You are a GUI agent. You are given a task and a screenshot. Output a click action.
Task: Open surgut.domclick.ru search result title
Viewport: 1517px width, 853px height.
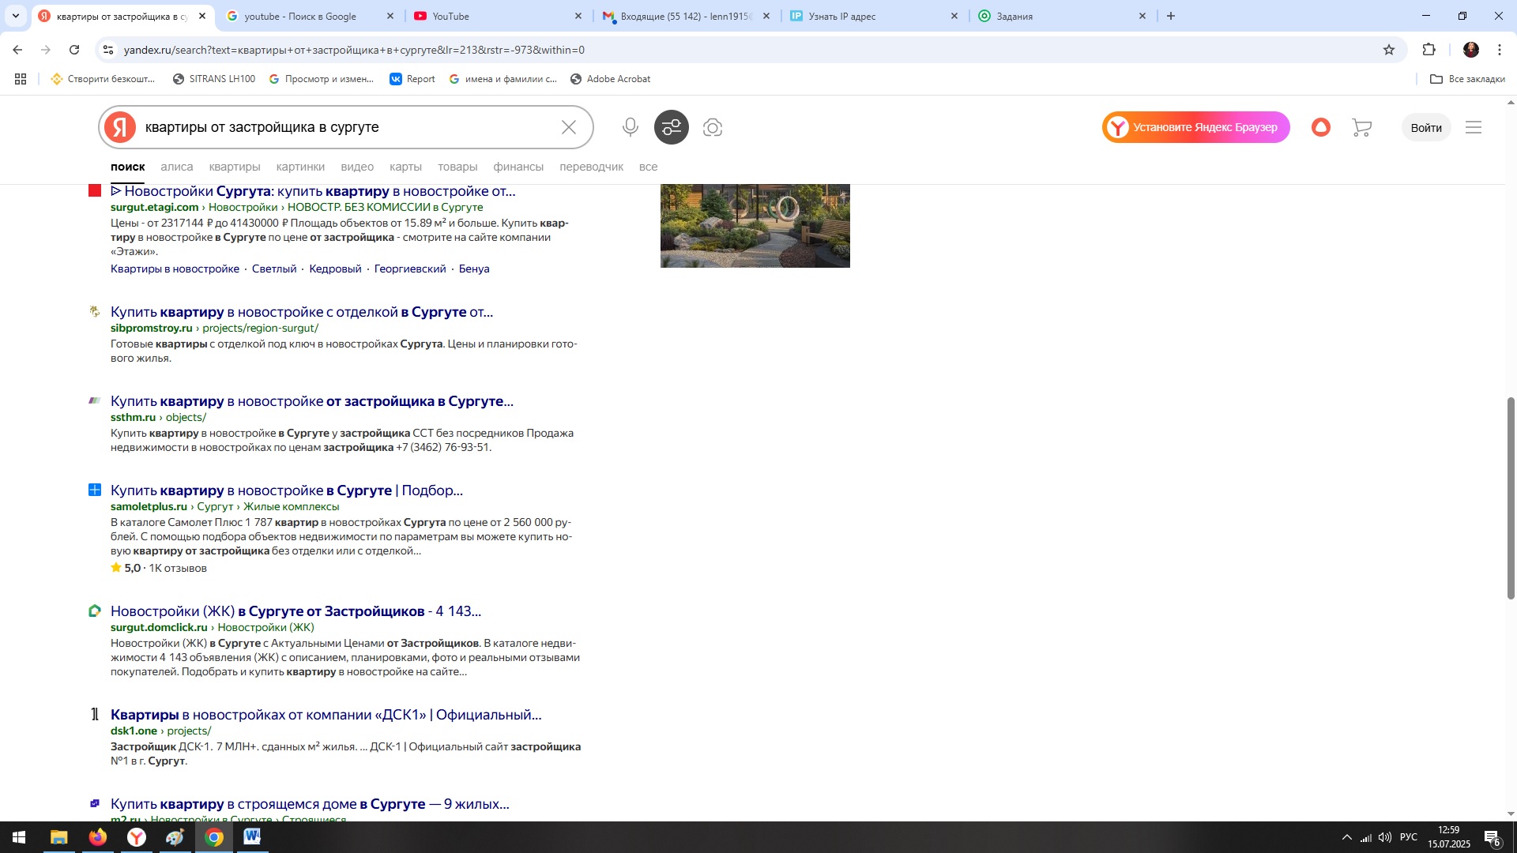click(295, 611)
